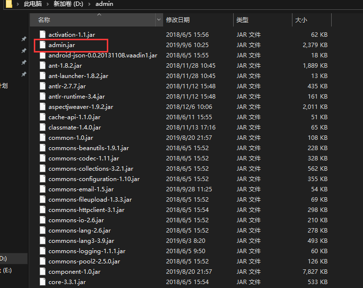Select file name commons-fileupload-1.3.3.jar
Image resolution: width=363 pixels, height=288 pixels.
pos(90,200)
